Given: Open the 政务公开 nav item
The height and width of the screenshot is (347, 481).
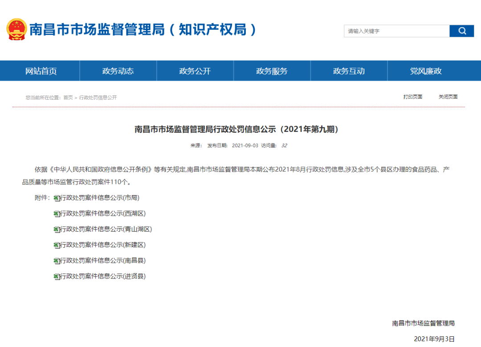Looking at the screenshot, I should (x=195, y=71).
